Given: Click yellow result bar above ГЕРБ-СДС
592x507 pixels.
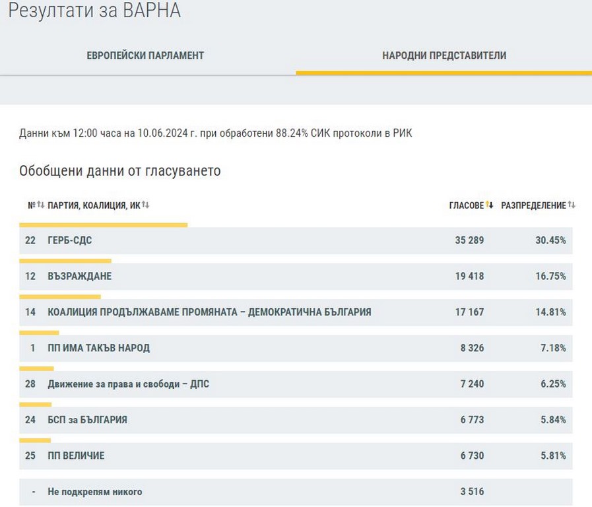Looking at the screenshot, I should click(103, 225).
